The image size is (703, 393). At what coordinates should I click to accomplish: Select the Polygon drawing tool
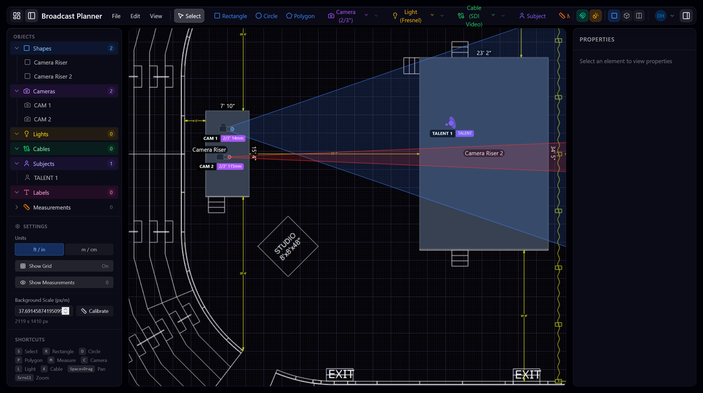click(300, 16)
